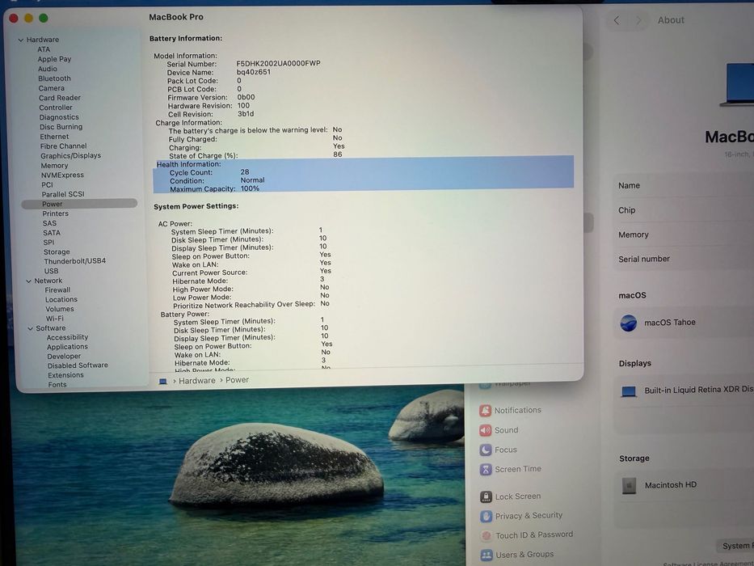
Task: Click the Privacy & Security hand icon
Action: click(487, 516)
